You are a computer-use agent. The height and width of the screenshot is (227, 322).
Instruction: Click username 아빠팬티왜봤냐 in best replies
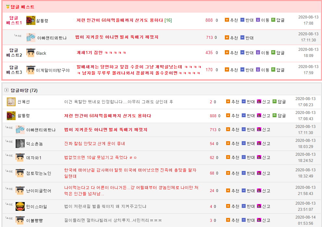pyautogui.click(x=52, y=38)
